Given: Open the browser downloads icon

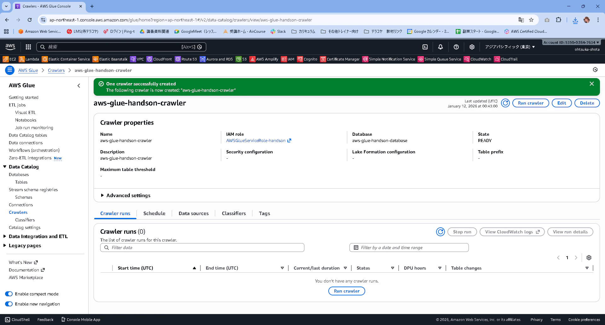Looking at the screenshot, I should (x=575, y=20).
